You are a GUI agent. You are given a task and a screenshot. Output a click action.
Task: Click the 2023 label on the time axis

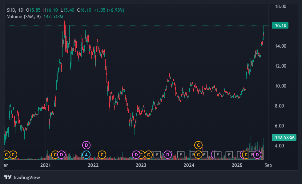coord(141,165)
